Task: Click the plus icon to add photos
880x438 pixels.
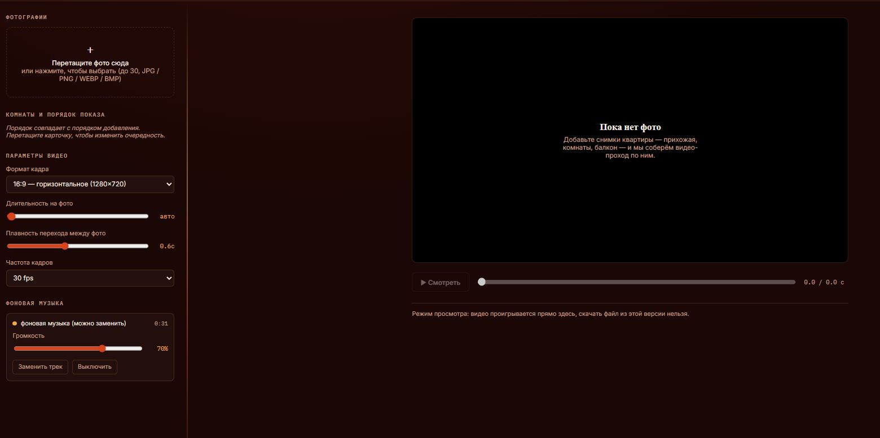Action: coord(90,50)
